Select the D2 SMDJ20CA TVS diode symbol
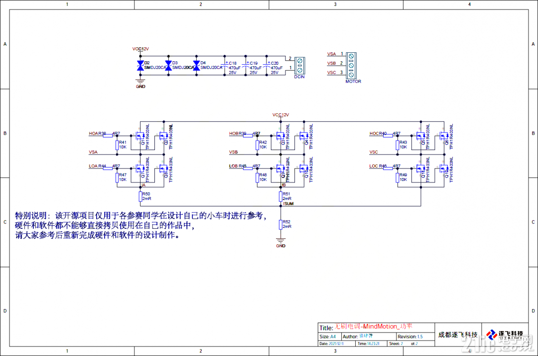This screenshot has width=538, height=356. pyautogui.click(x=140, y=66)
